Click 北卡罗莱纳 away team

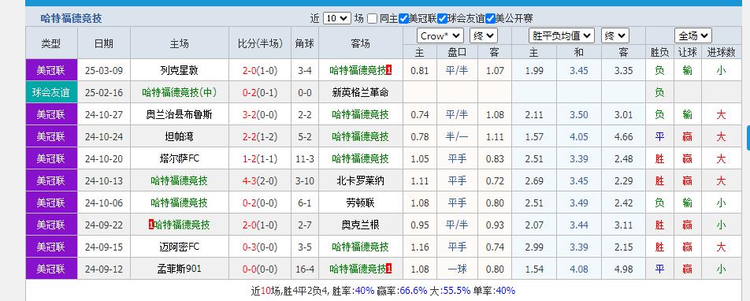point(360,181)
